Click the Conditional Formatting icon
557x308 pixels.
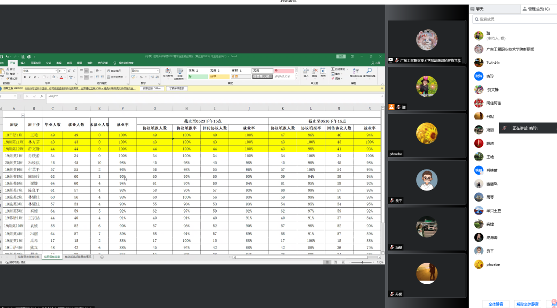[x=168, y=73]
